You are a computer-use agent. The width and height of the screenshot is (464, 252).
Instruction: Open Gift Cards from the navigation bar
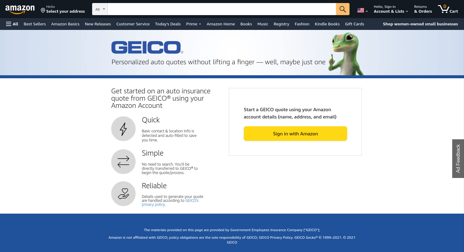(354, 24)
